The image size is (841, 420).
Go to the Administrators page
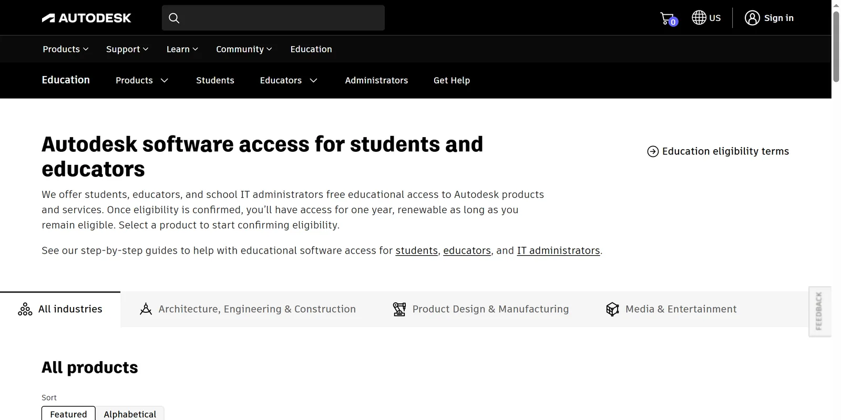tap(376, 80)
